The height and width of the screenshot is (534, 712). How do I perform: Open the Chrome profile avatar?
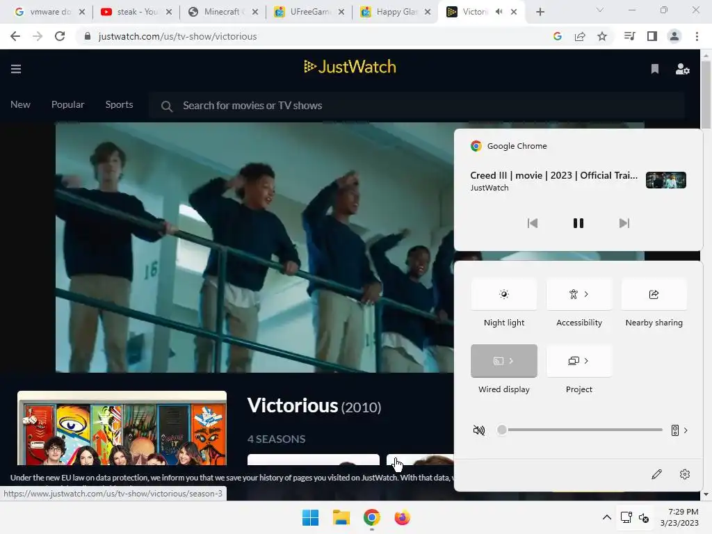click(674, 36)
